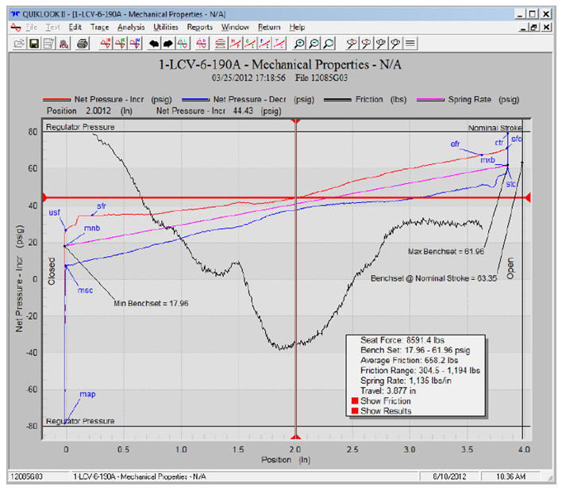Image resolution: width=562 pixels, height=490 pixels.
Task: Expand the Utilities menu
Action: pos(165,27)
